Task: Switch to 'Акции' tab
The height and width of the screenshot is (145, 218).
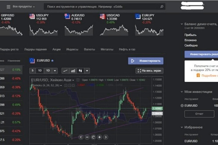Action: 56,49
